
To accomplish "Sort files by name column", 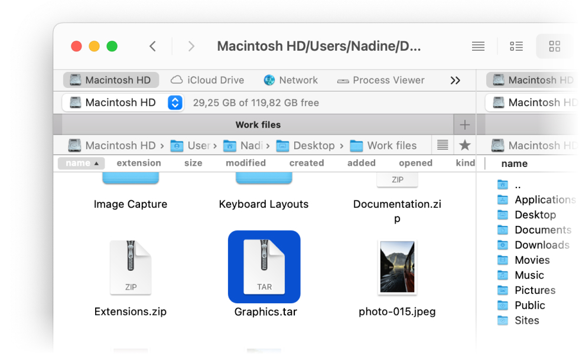I will pos(81,163).
